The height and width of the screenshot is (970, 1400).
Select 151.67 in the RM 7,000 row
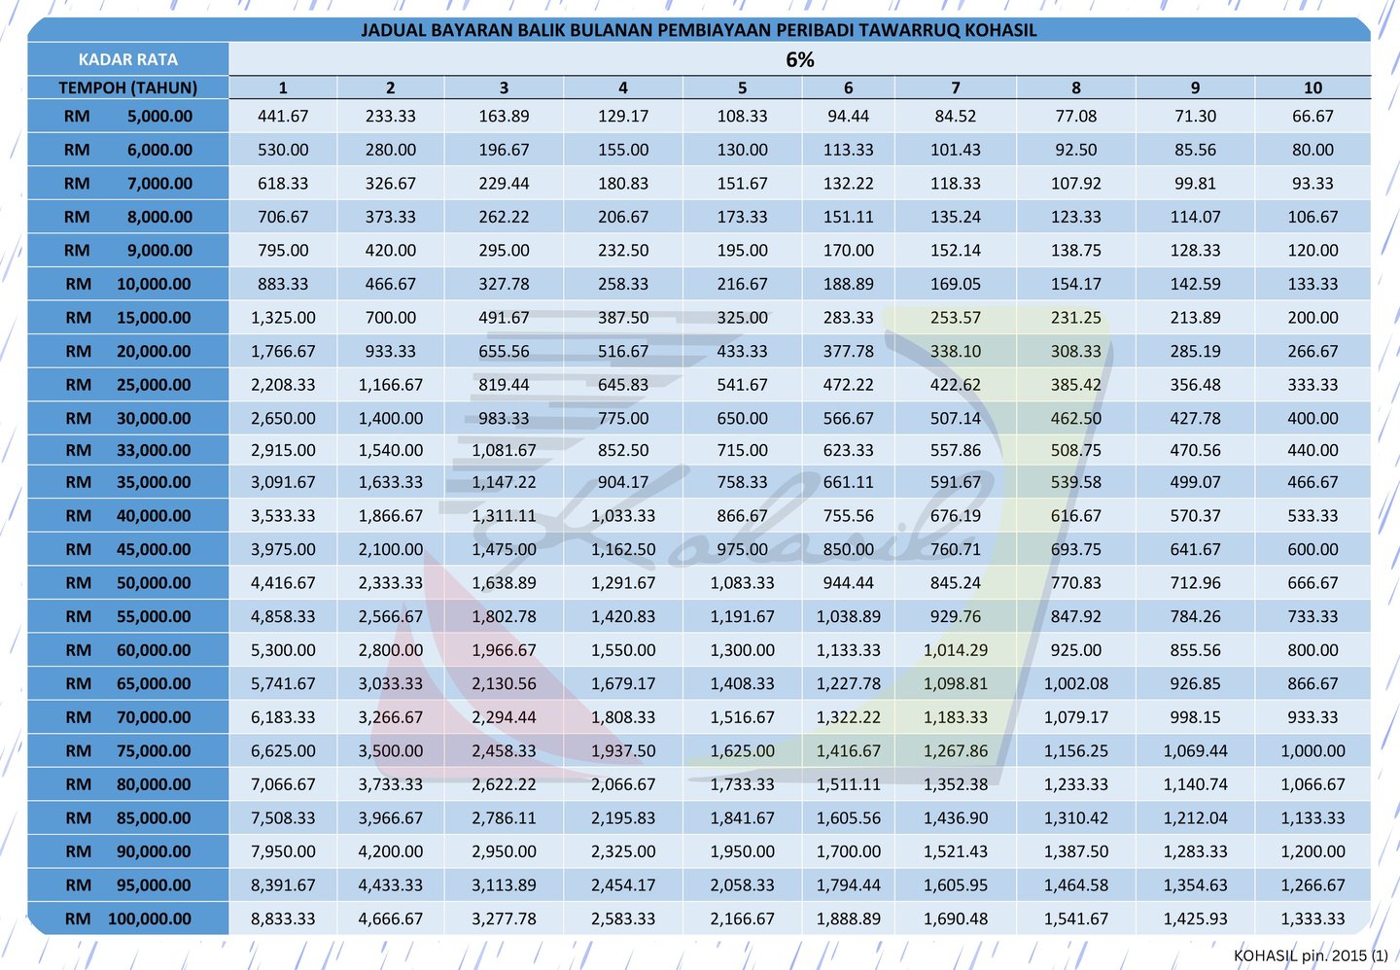click(x=742, y=183)
